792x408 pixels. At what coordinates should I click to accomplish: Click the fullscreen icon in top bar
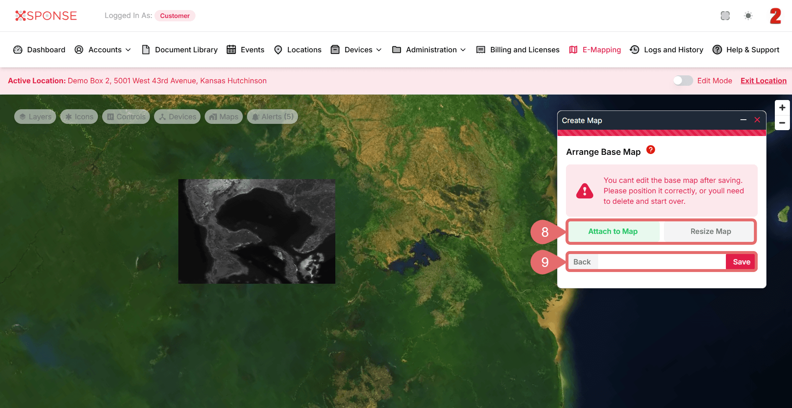click(725, 16)
